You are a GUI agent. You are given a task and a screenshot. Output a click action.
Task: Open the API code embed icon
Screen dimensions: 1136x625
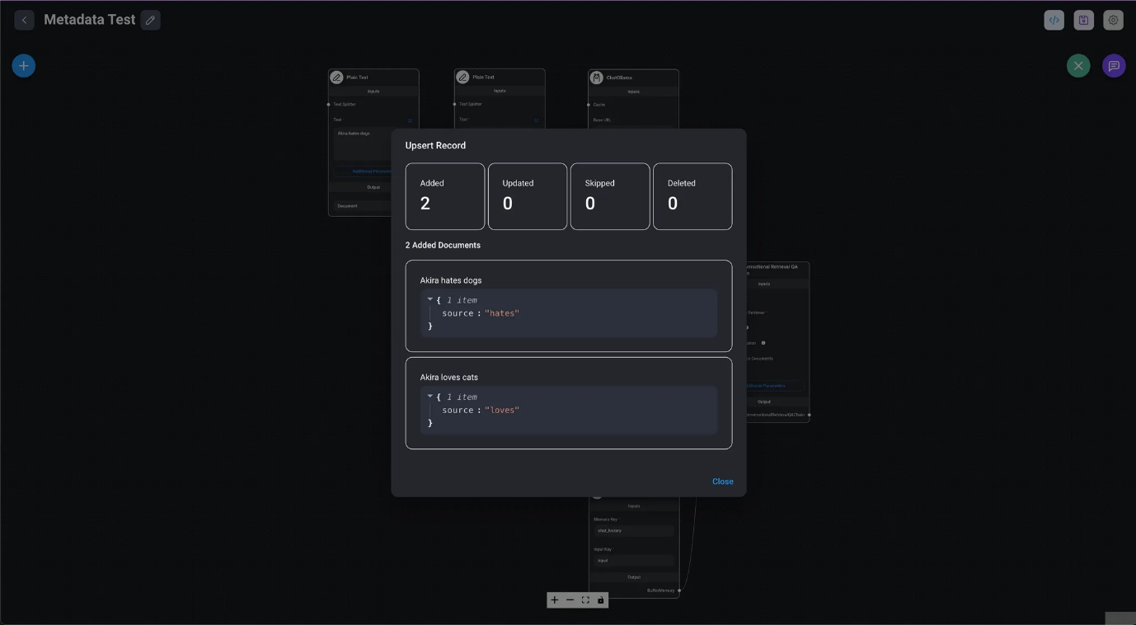click(1054, 20)
